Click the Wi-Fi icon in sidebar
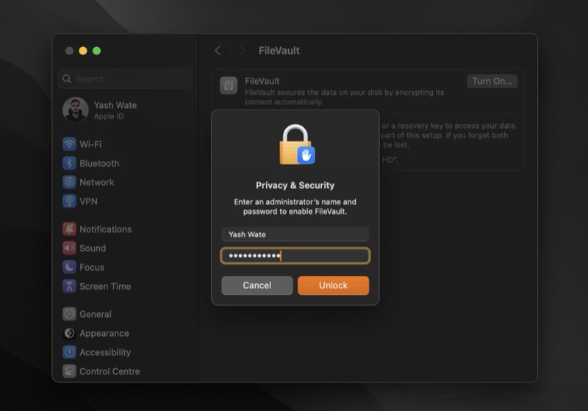This screenshot has height=411, width=588. pyautogui.click(x=69, y=144)
